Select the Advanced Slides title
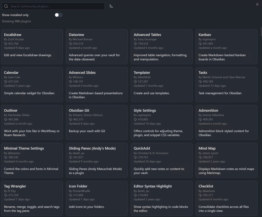Image resolution: width=262 pixels, height=217 pixels. pyautogui.click(x=82, y=73)
